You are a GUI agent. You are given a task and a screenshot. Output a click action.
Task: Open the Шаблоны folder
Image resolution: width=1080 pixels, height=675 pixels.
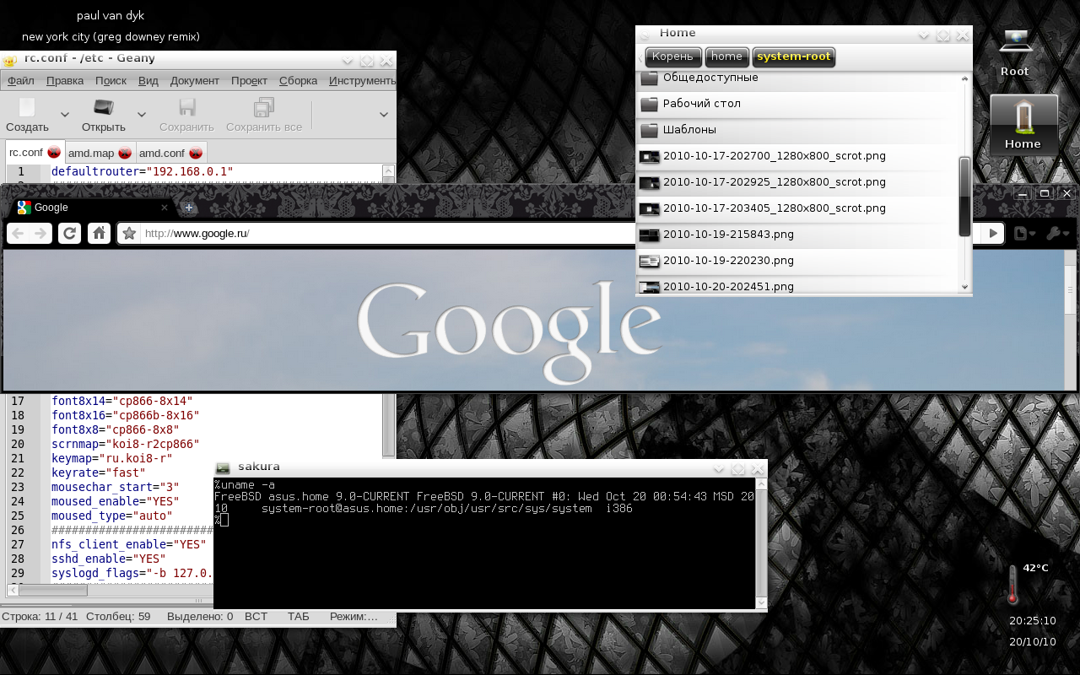689,130
